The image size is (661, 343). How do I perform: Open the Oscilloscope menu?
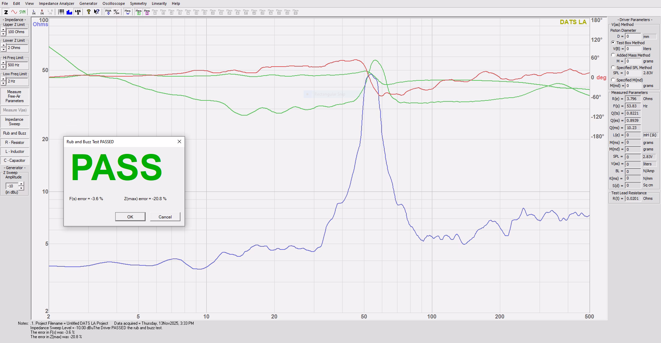pyautogui.click(x=114, y=3)
